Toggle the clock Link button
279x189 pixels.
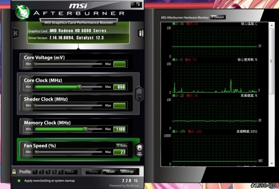[139, 94]
